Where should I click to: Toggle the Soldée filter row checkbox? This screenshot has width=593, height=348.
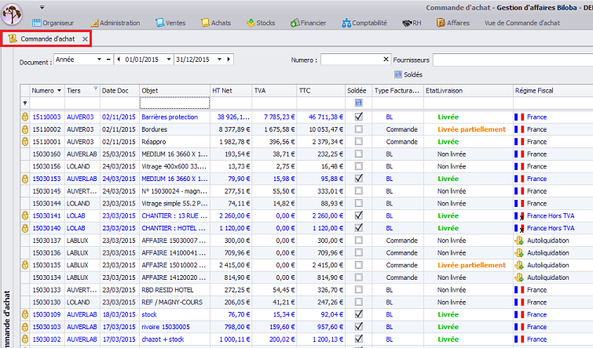[358, 103]
